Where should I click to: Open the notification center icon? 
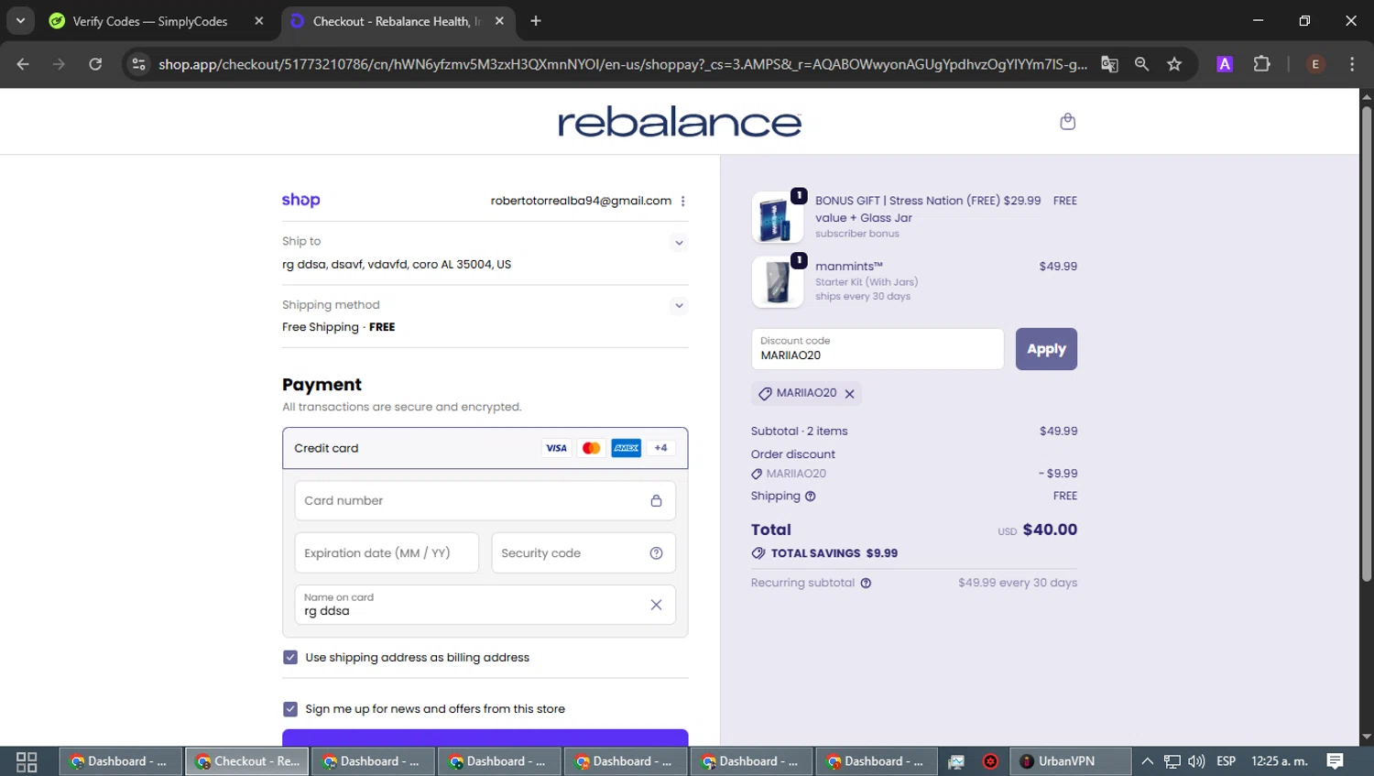[1336, 761]
